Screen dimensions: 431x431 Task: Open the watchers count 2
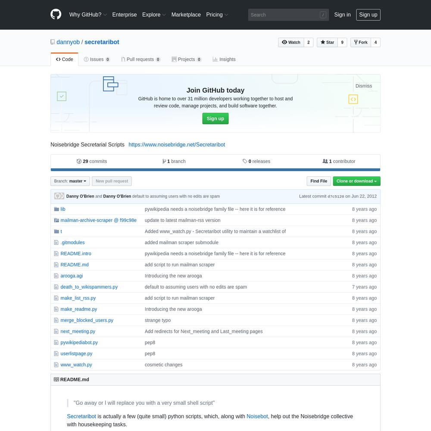point(309,42)
